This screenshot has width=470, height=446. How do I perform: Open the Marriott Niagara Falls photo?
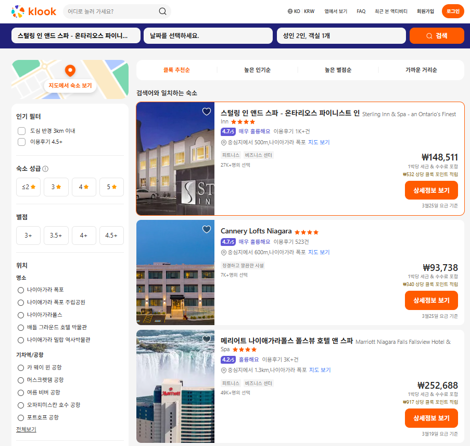click(175, 386)
